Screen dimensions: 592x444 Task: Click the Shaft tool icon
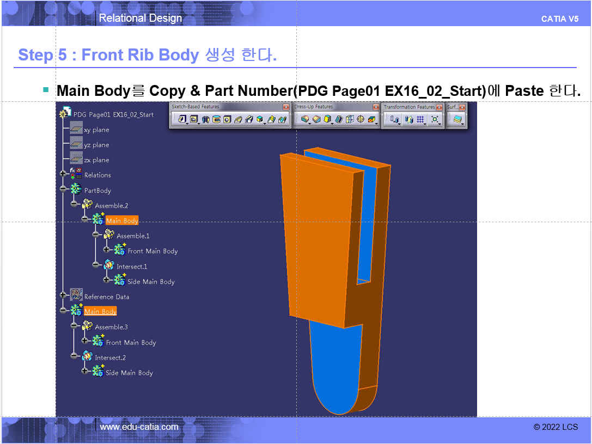point(206,119)
